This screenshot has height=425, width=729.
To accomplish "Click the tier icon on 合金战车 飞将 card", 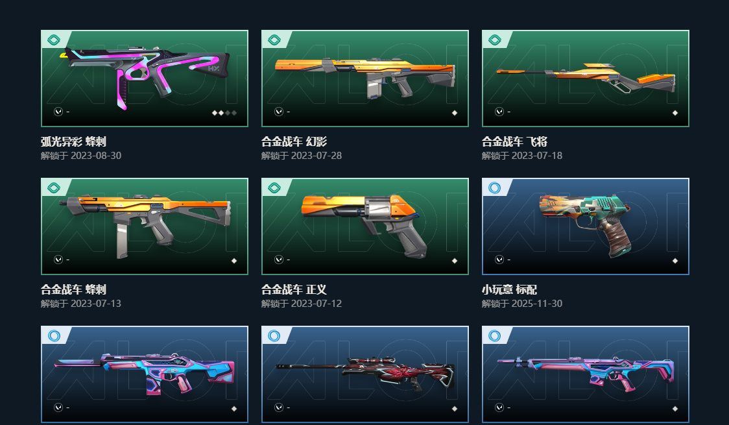I will tap(495, 40).
